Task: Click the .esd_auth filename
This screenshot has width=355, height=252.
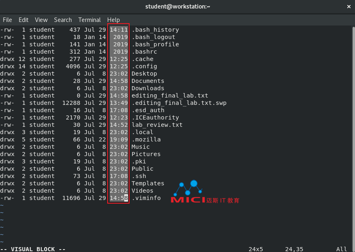Action: click(148, 110)
